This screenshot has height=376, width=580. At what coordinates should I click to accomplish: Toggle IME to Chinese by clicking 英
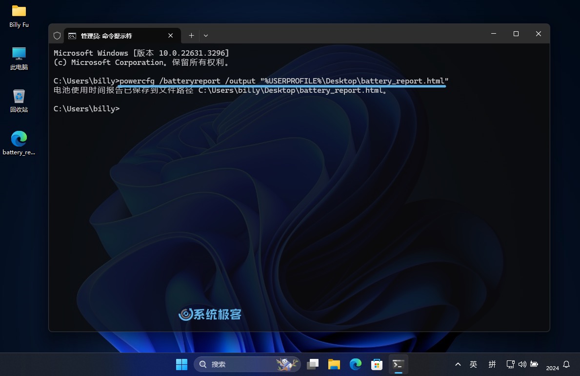click(x=473, y=364)
